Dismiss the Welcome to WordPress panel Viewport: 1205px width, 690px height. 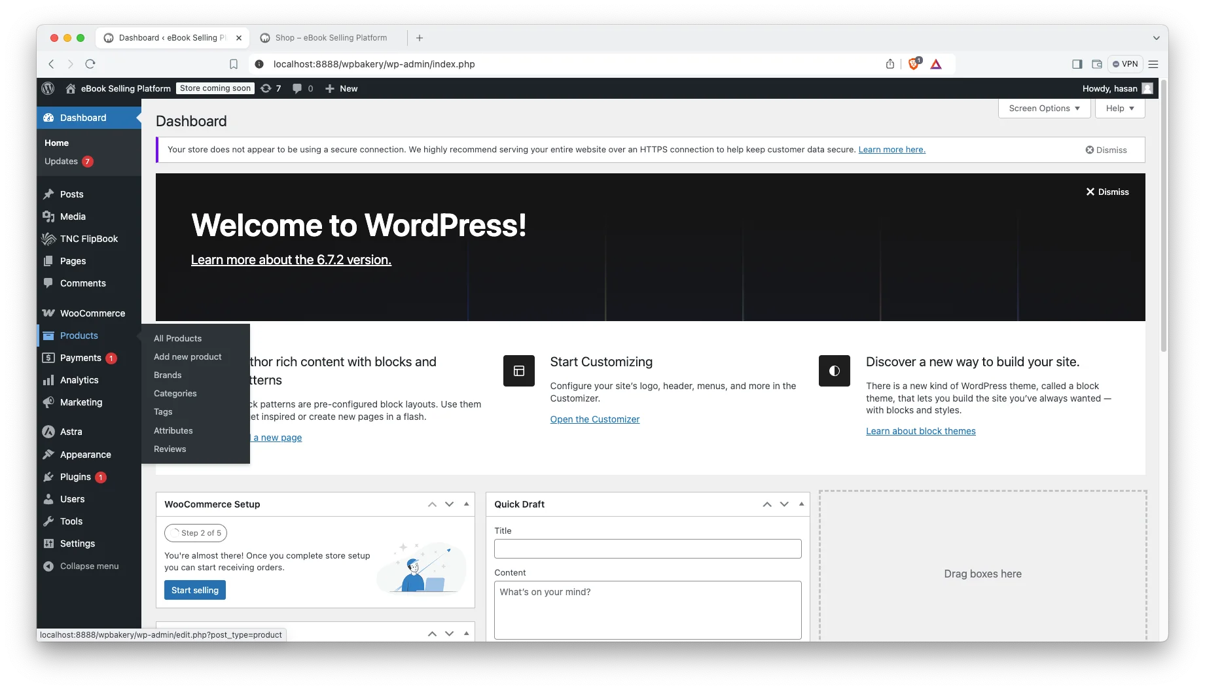coord(1107,192)
